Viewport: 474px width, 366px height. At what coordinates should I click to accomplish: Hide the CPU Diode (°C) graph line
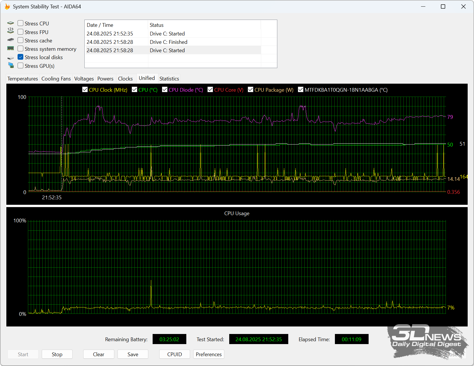pyautogui.click(x=165, y=89)
